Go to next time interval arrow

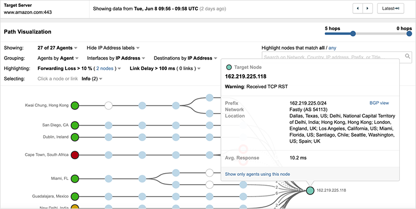(369, 9)
